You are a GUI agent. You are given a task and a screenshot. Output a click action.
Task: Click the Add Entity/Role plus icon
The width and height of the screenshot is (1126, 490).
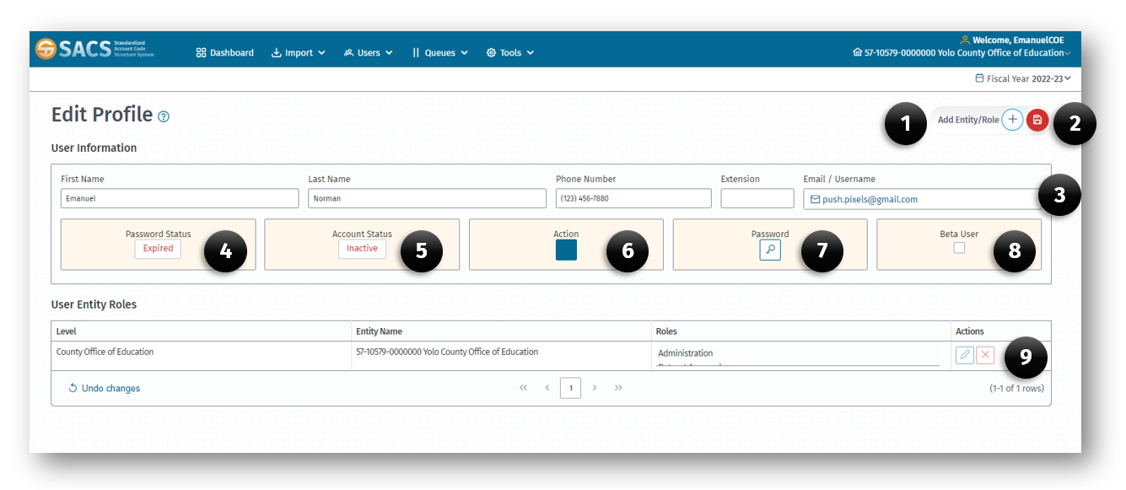pos(1012,119)
